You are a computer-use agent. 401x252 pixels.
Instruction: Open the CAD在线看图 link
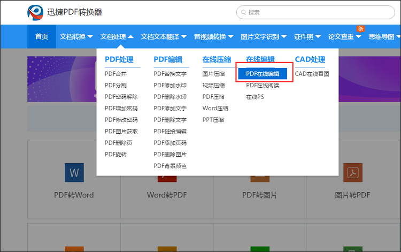pos(312,74)
